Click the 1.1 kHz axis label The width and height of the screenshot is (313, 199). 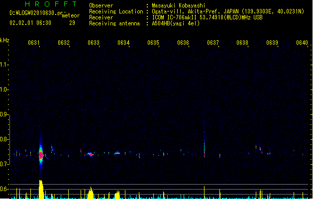click(4, 65)
